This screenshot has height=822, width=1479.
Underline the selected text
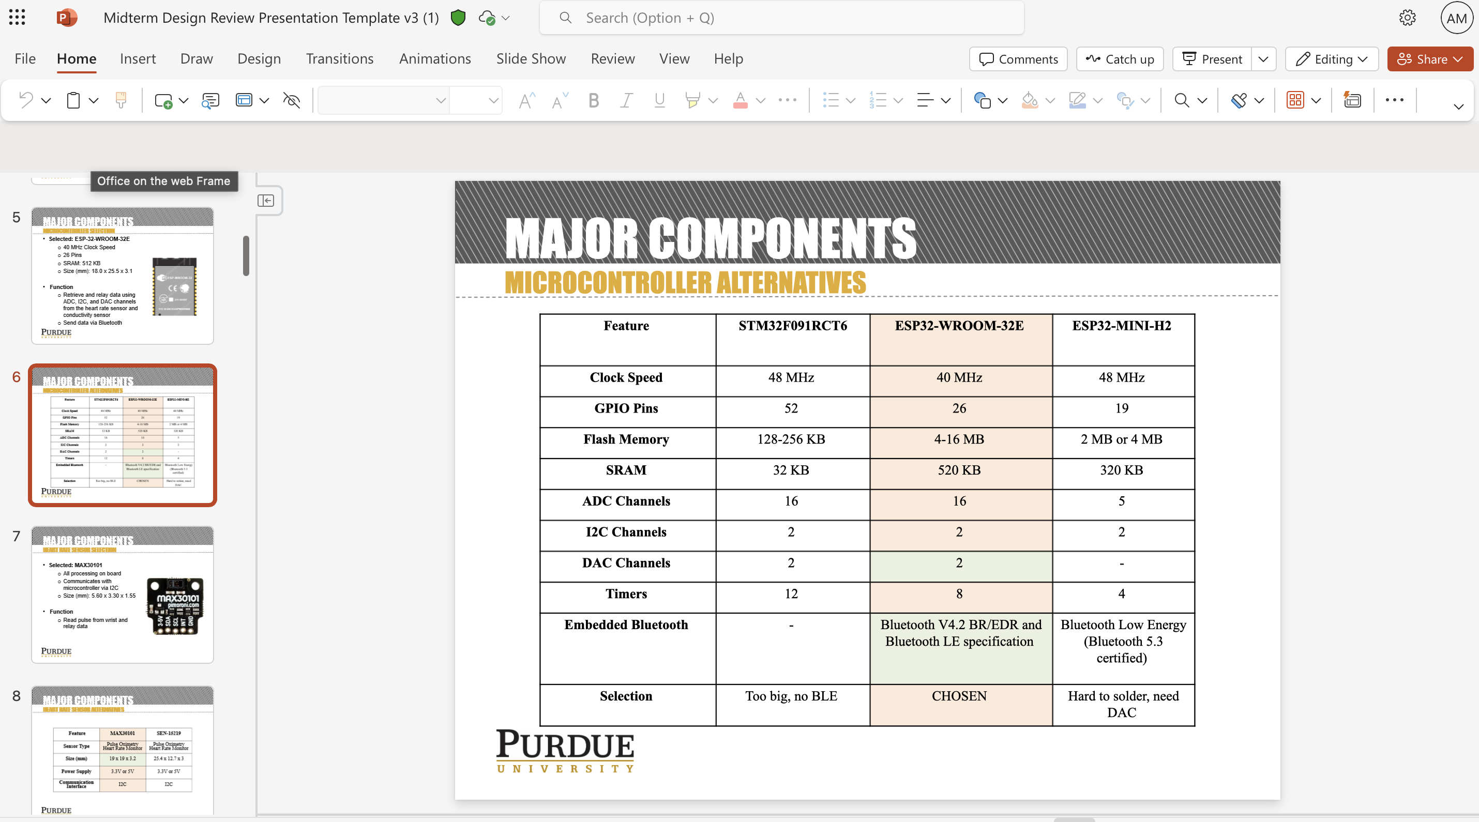point(659,100)
